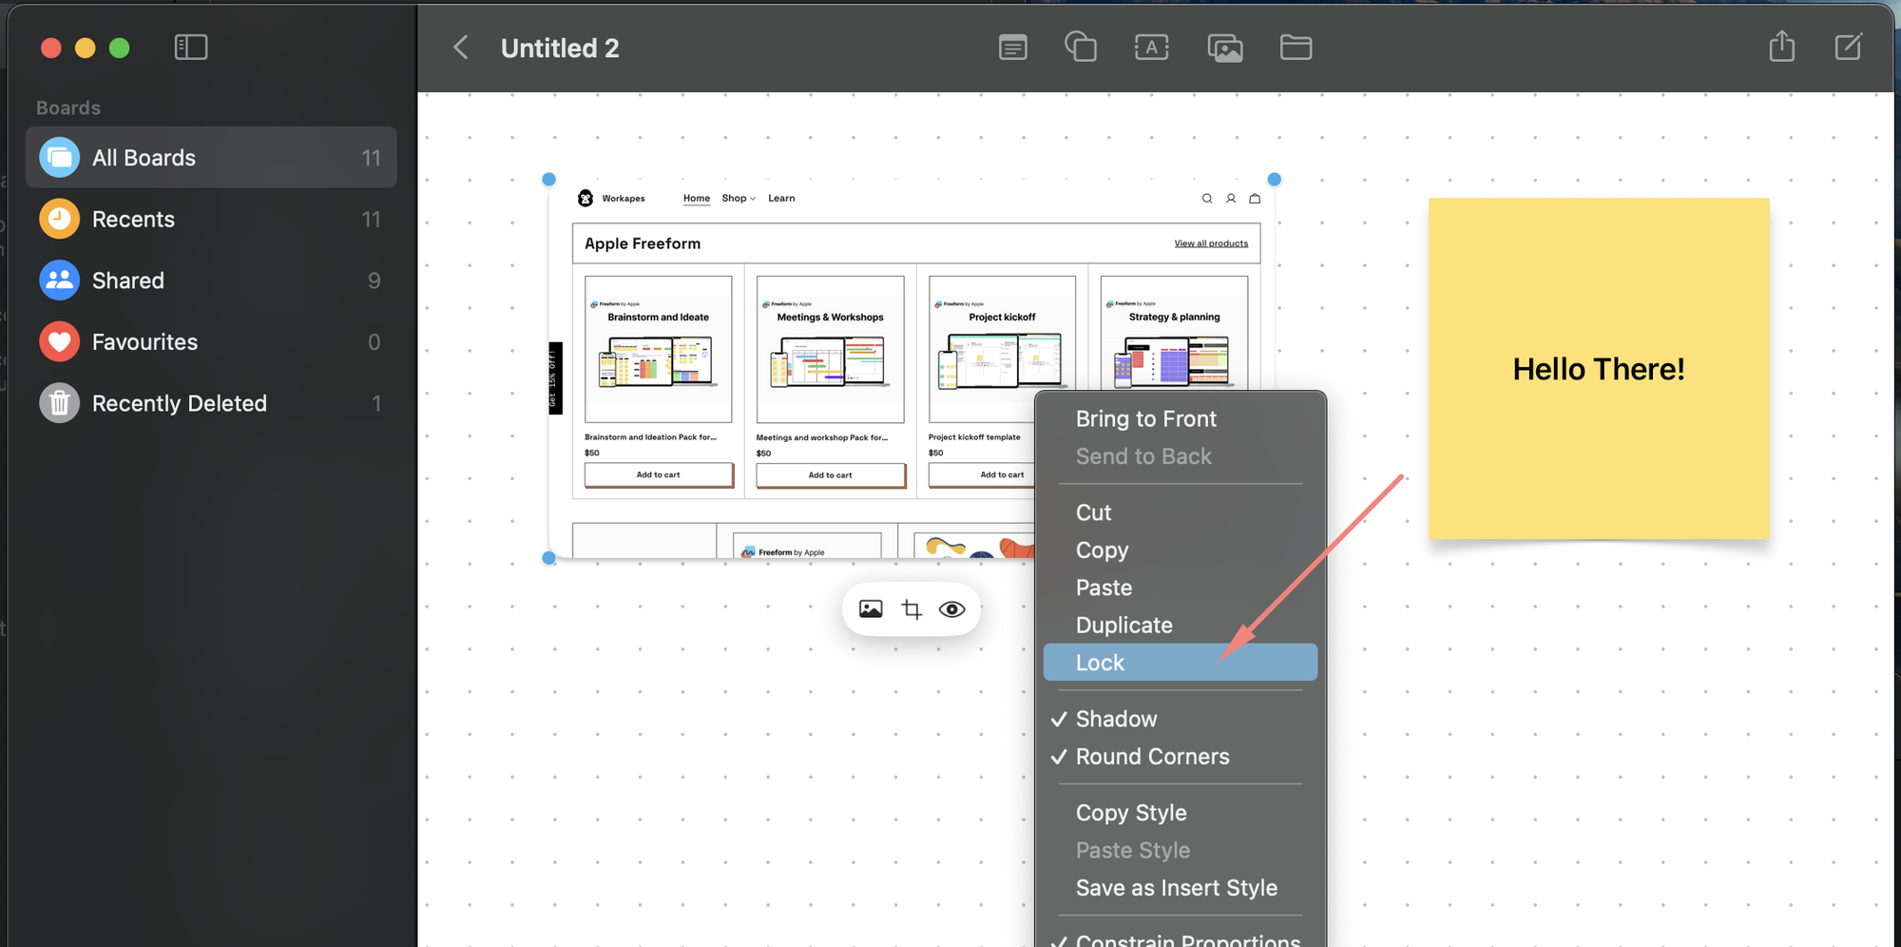Open the shapes library icon
Screen dimensions: 1901x947
(x=1081, y=47)
